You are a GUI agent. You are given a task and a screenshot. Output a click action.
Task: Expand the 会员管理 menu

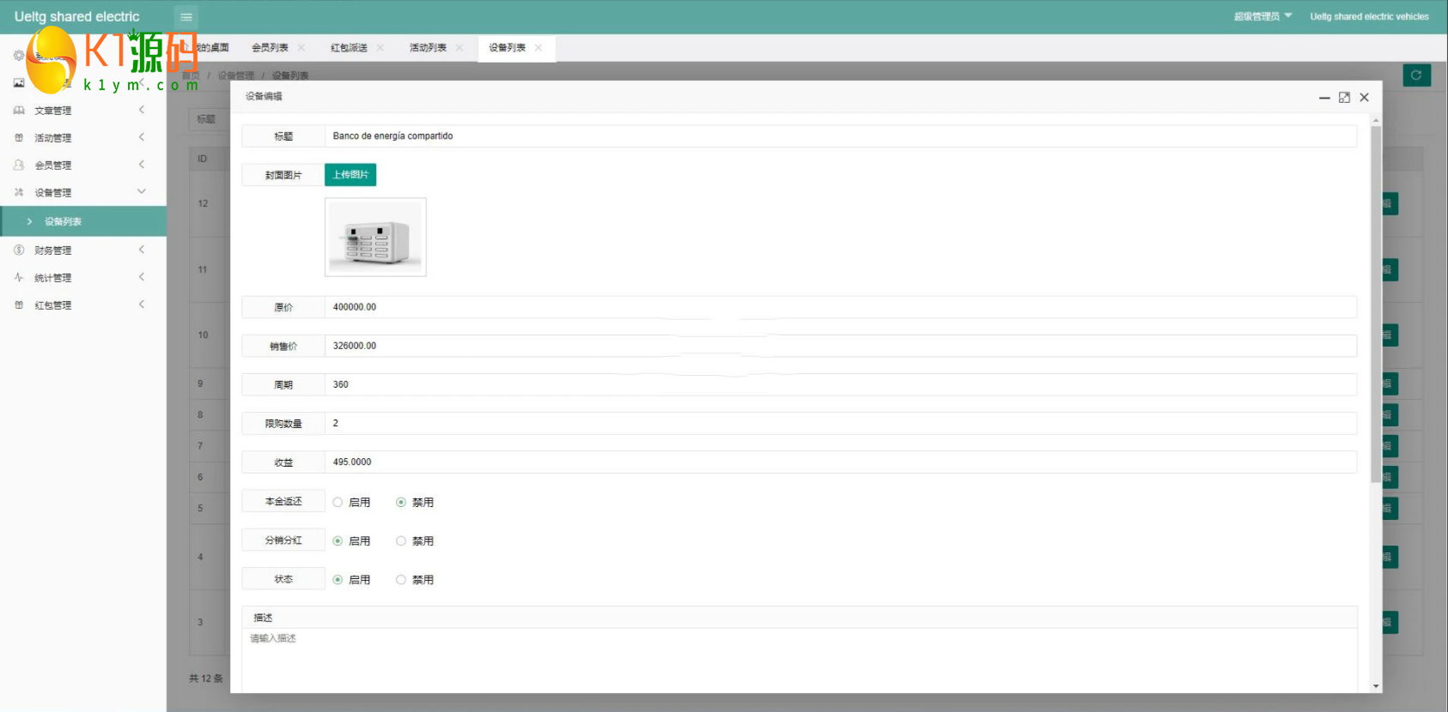click(x=142, y=165)
